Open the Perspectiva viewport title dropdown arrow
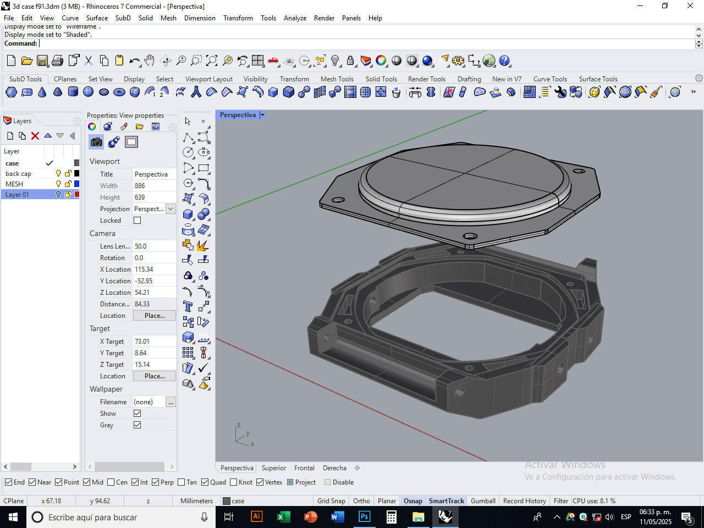The width and height of the screenshot is (704, 528). 262,115
